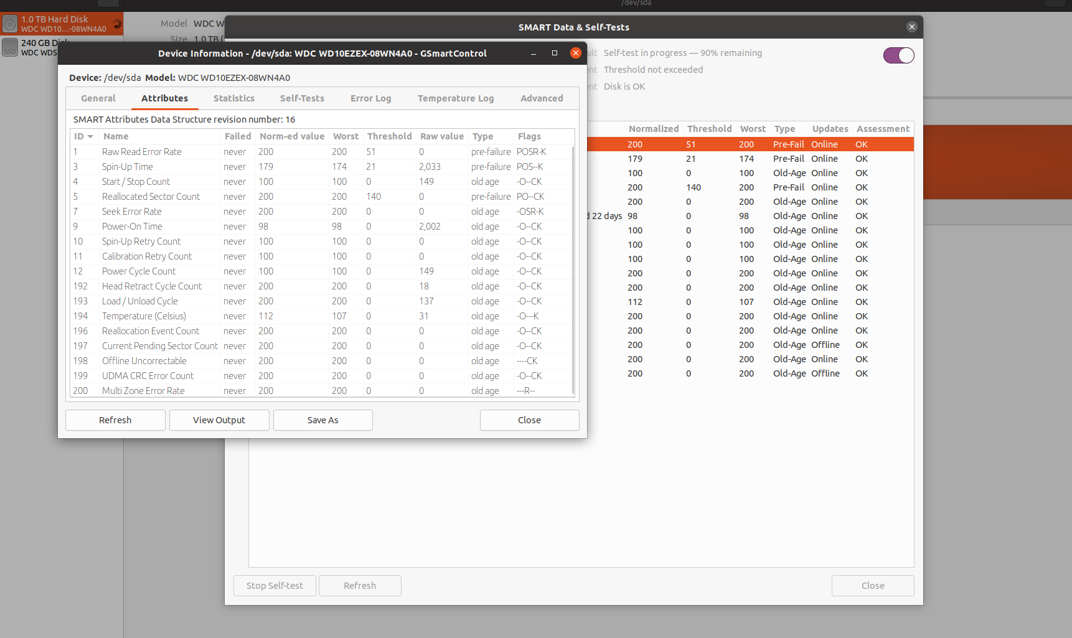Screen dimensions: 1072x638
Task: Click the 1.0 TB Hard Disk drive icon
Action: (10, 24)
